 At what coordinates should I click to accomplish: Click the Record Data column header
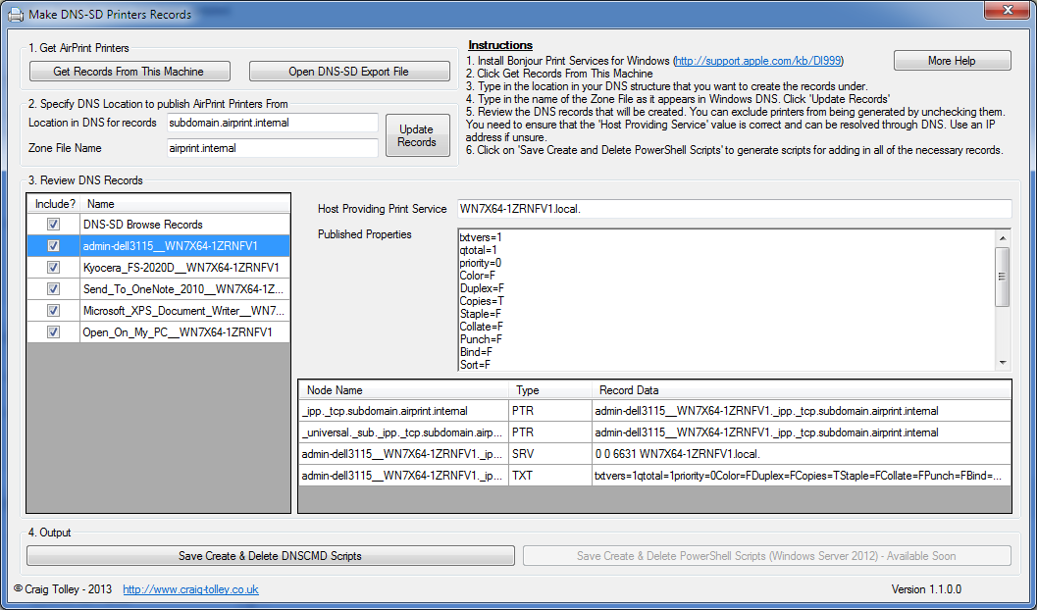tap(802, 390)
